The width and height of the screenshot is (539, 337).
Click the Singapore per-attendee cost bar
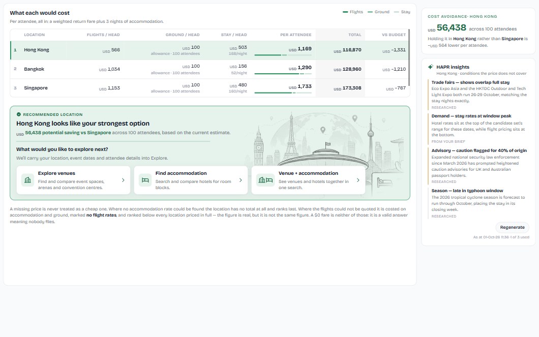point(283,93)
